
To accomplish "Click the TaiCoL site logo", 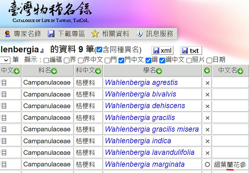I will [x=50, y=13].
